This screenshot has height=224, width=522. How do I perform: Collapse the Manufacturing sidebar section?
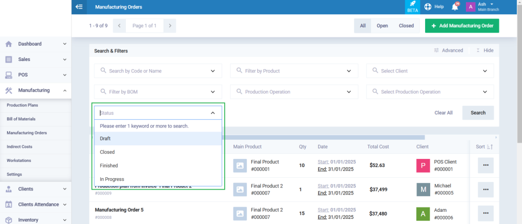tap(65, 90)
